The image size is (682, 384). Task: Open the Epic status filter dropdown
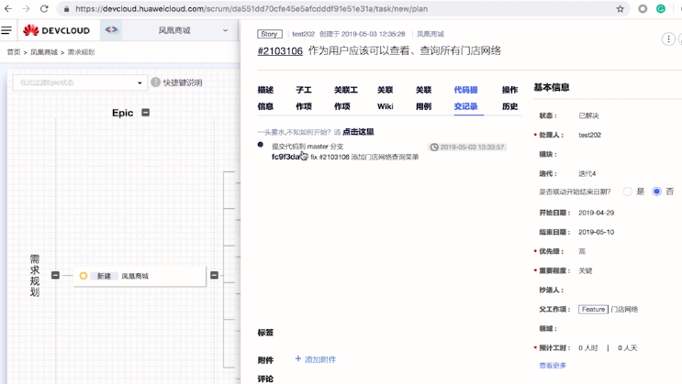80,82
